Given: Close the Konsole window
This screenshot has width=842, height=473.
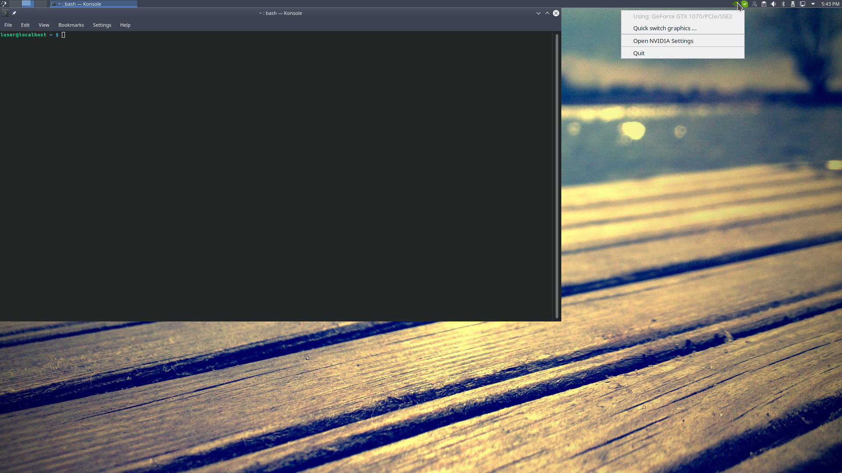Looking at the screenshot, I should click(x=556, y=13).
